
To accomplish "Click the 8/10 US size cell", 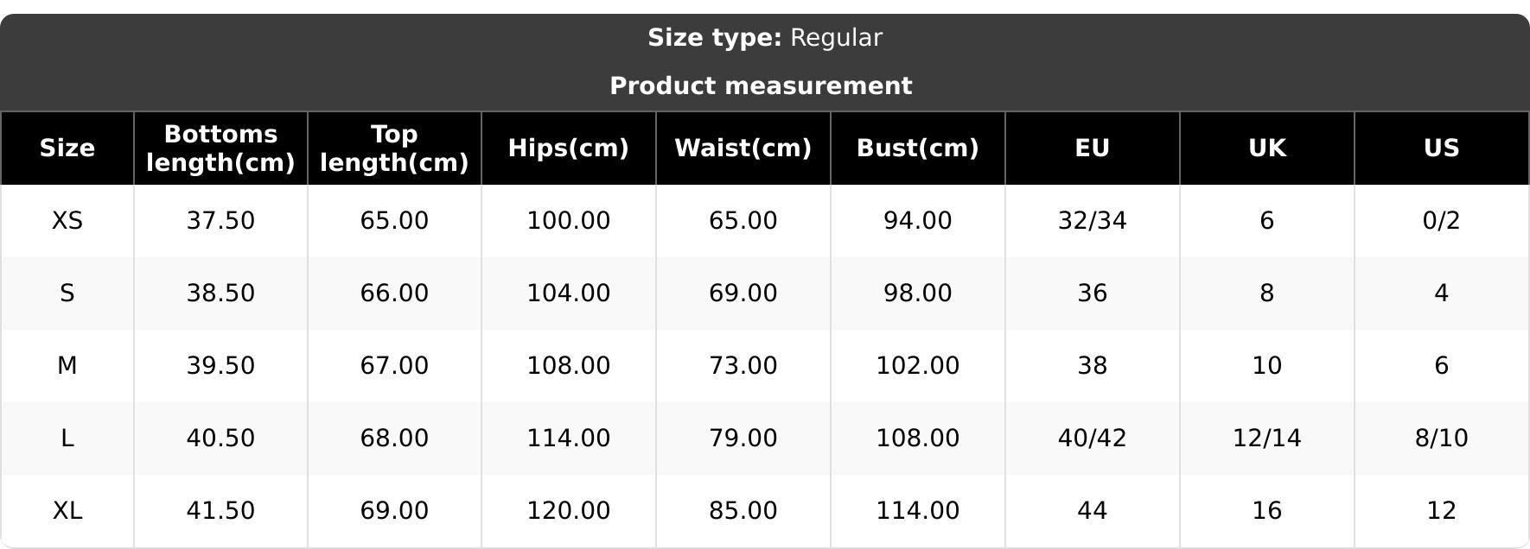I will coord(1441,439).
